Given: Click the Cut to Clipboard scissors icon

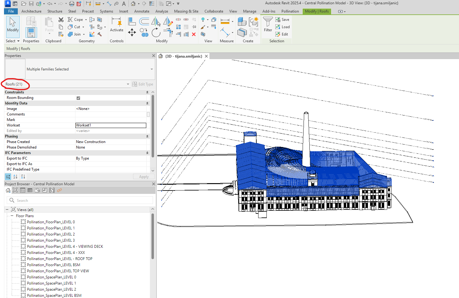Looking at the screenshot, I should (x=61, y=20).
